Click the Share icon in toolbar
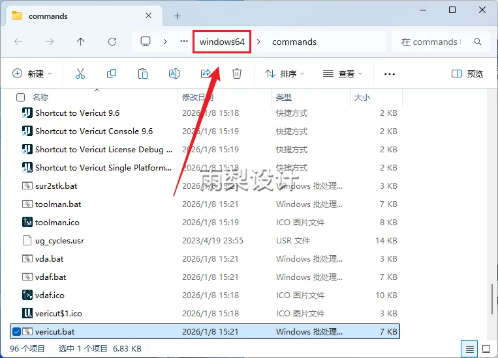Image resolution: width=498 pixels, height=358 pixels. pyautogui.click(x=206, y=74)
